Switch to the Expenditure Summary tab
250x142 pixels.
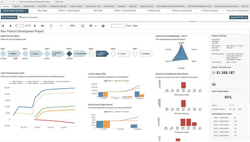point(58,6)
